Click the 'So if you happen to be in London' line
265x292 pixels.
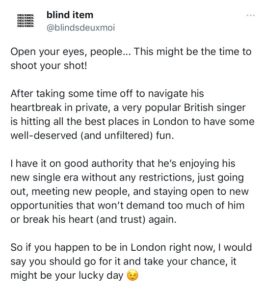coord(131,247)
